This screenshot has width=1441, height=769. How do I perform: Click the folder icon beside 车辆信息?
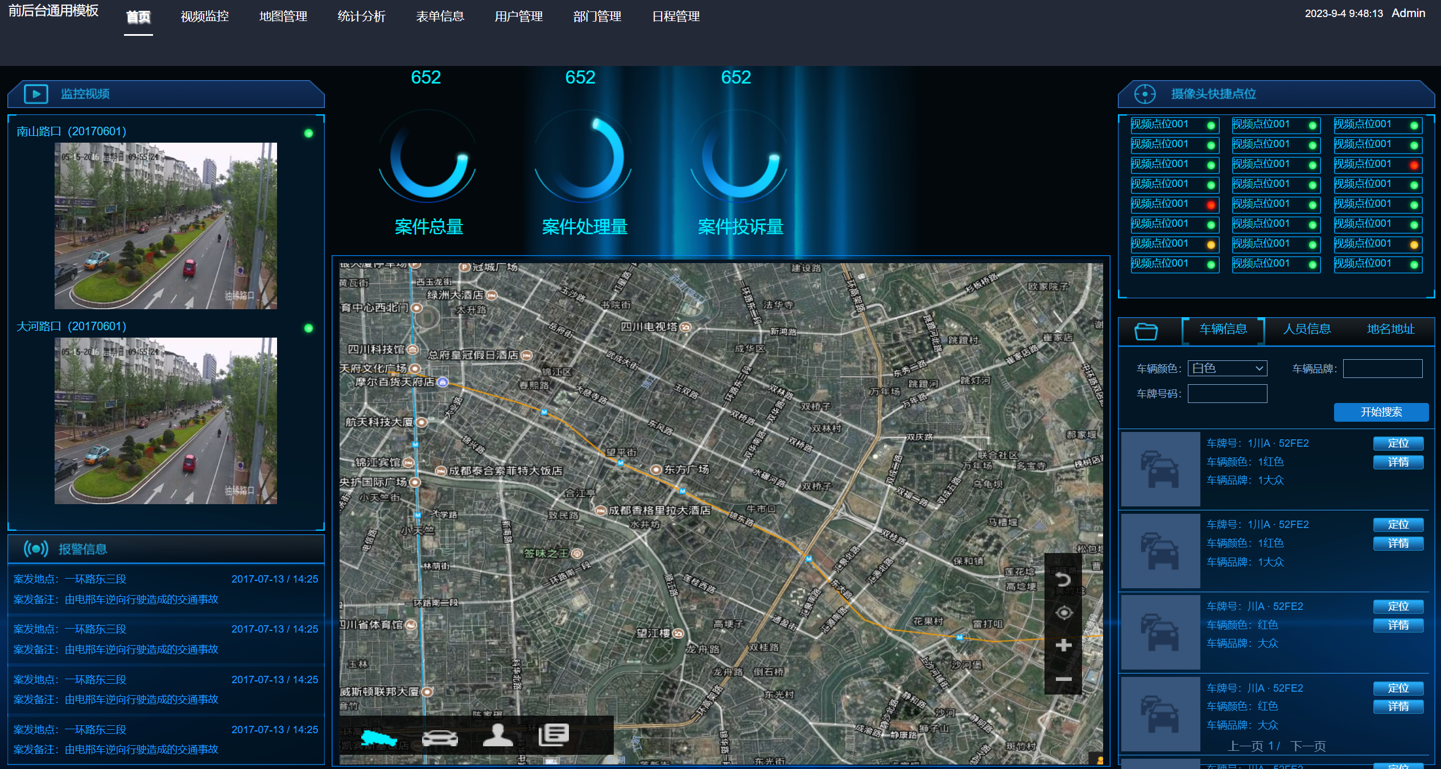click(1146, 331)
